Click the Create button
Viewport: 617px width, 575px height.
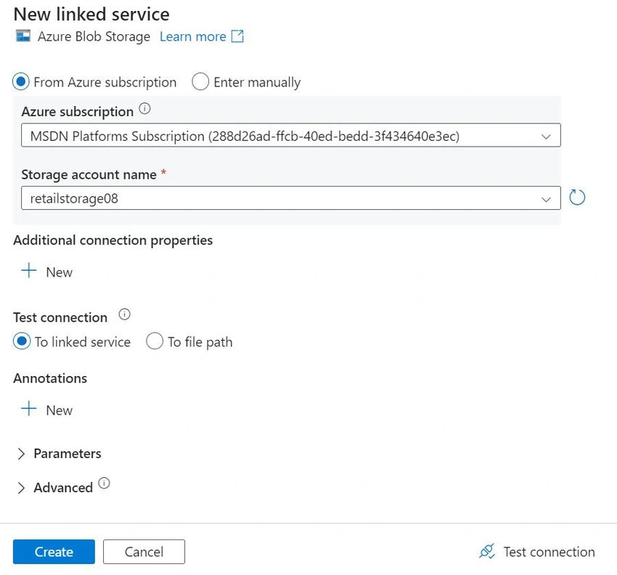[x=54, y=552]
